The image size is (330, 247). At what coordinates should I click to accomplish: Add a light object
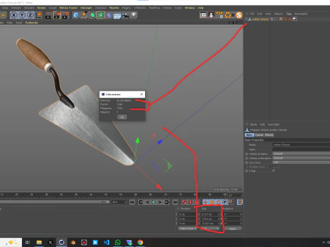[x=134, y=15]
